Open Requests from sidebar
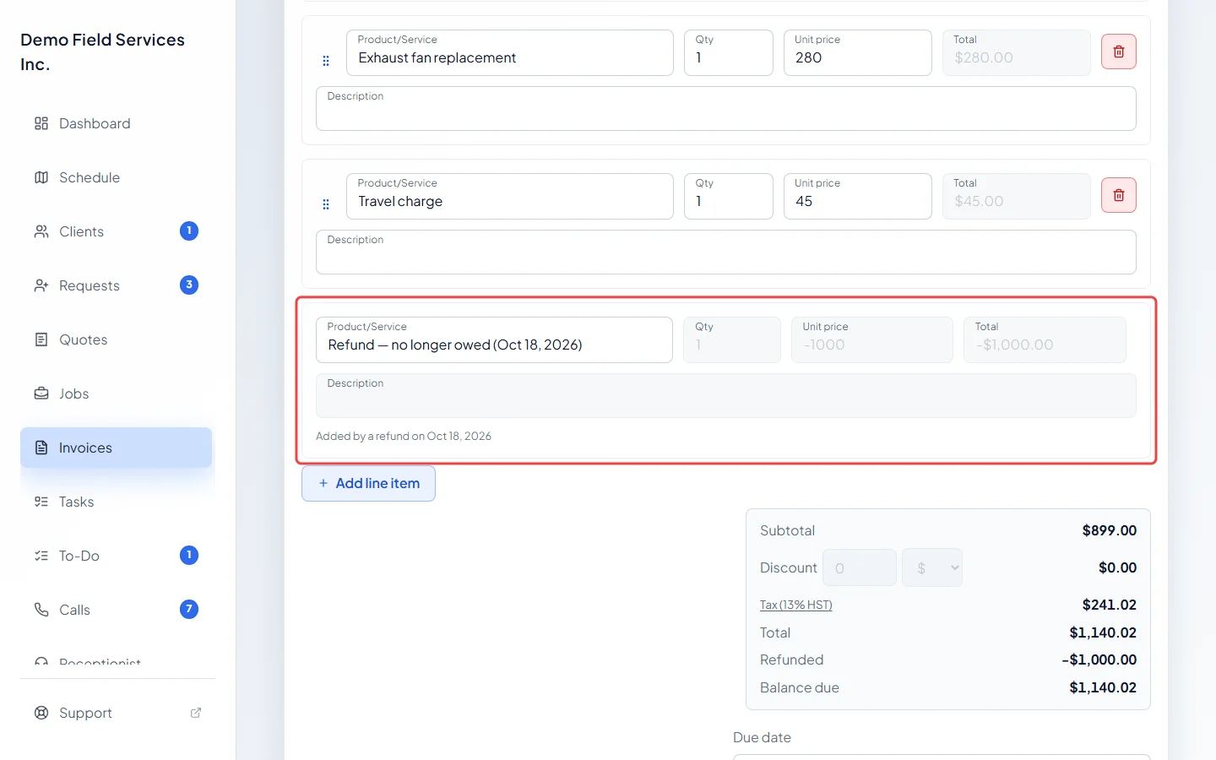The width and height of the screenshot is (1216, 760). click(116, 285)
